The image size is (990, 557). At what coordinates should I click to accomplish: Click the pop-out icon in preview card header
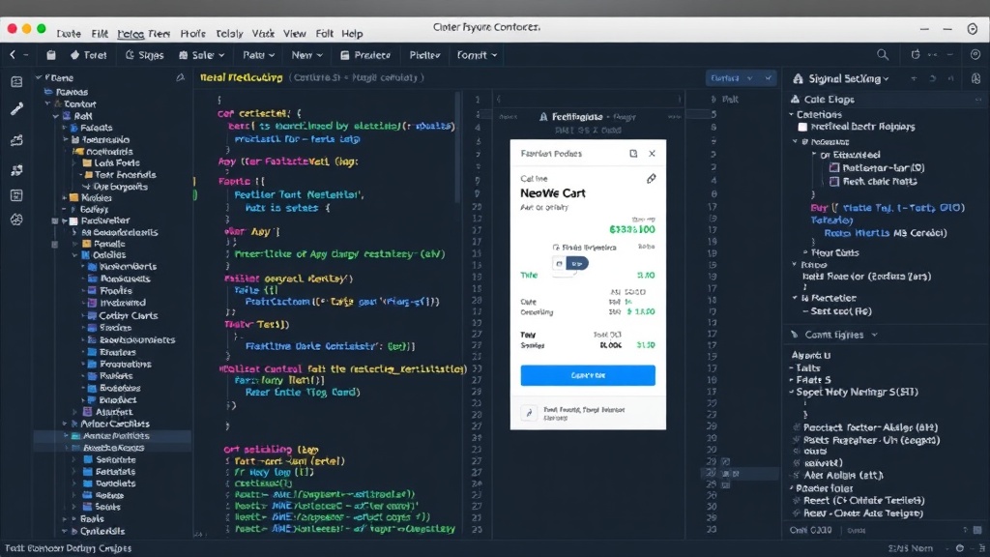tap(633, 154)
